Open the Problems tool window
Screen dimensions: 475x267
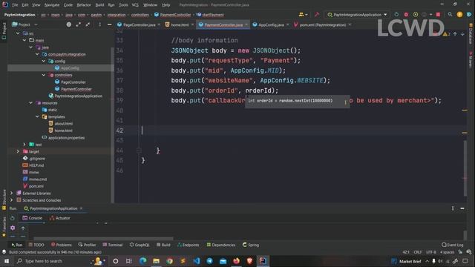pyautogui.click(x=62, y=245)
